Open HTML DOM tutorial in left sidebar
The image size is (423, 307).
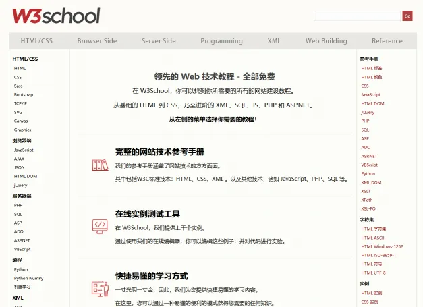[x=26, y=176]
